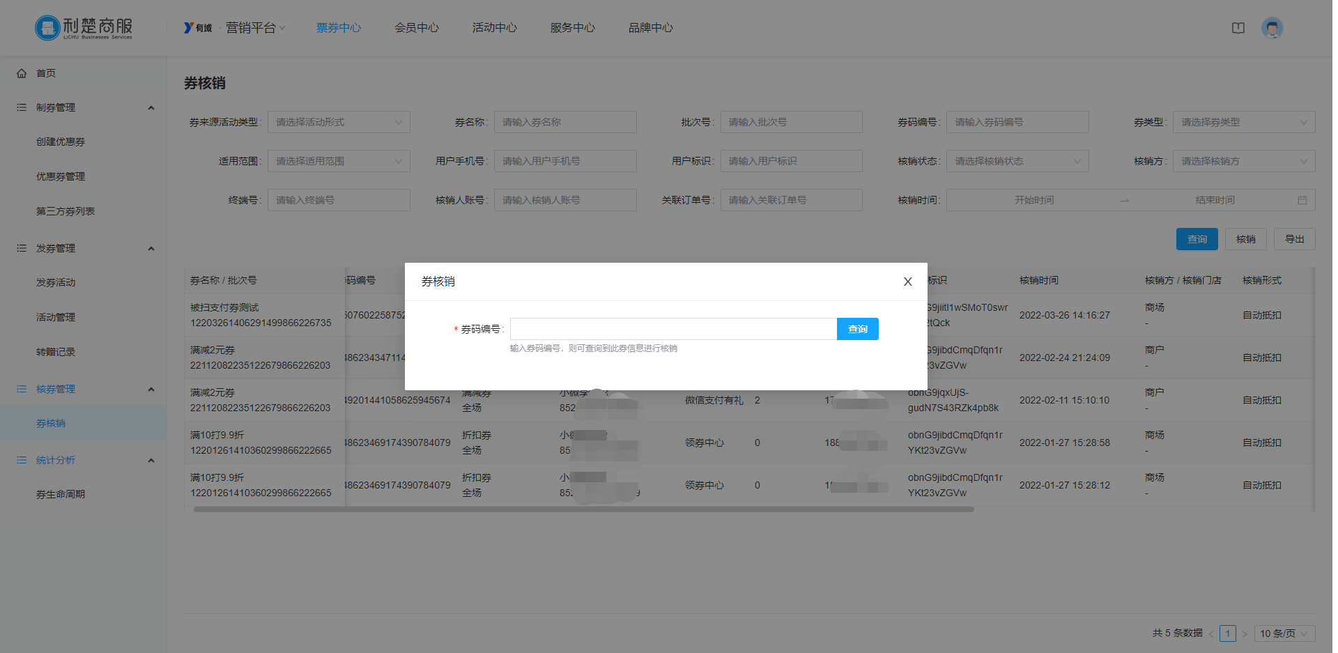Screen dimensions: 1338x653
Task: Click timestamp 2022-02-11 15:10:10
Action: click(1065, 400)
